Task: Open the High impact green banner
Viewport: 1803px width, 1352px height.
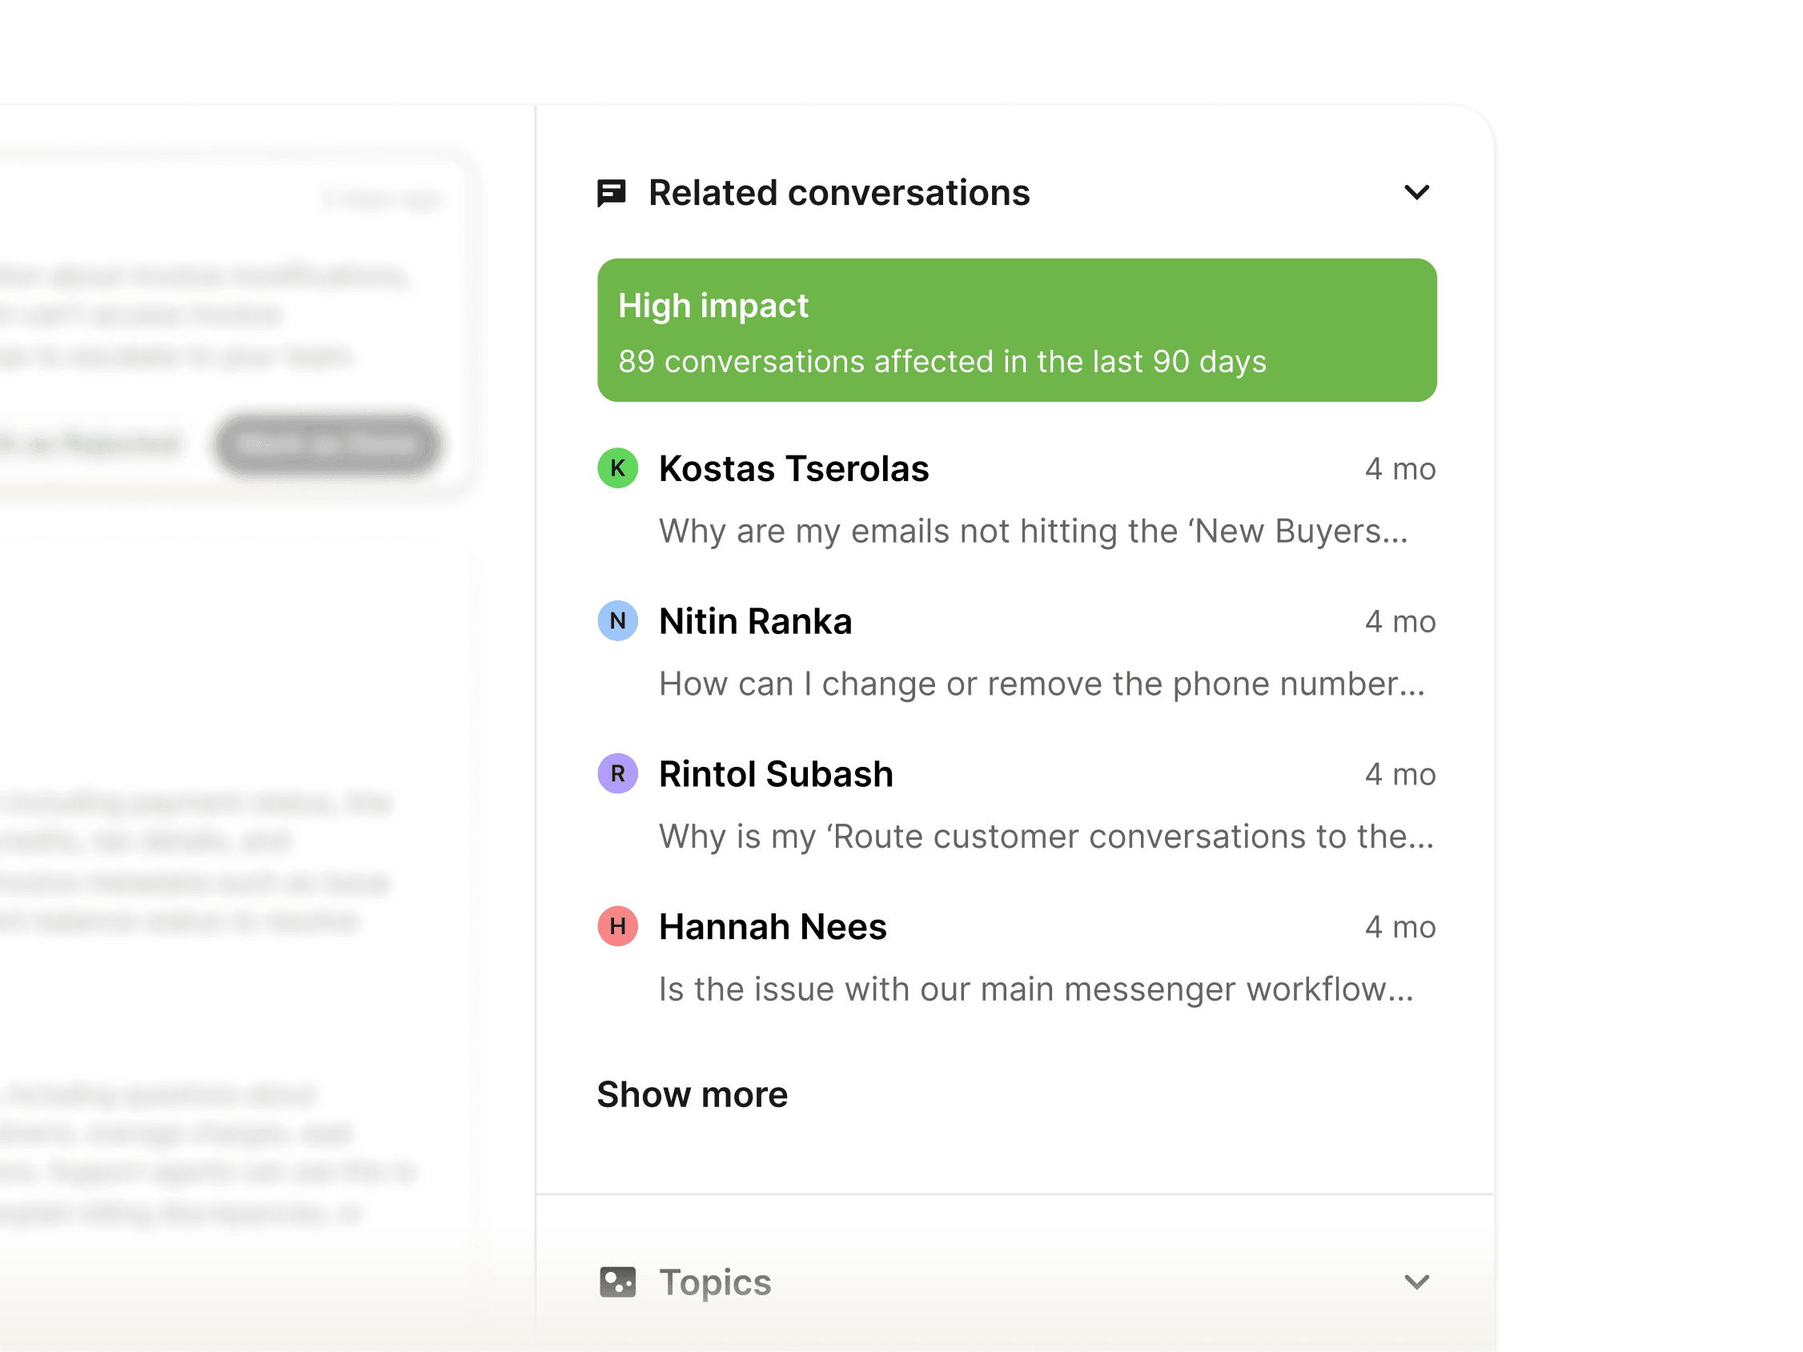Action: (x=1017, y=330)
